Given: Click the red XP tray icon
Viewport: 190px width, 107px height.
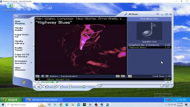Looking at the screenshot, I should (168, 100).
